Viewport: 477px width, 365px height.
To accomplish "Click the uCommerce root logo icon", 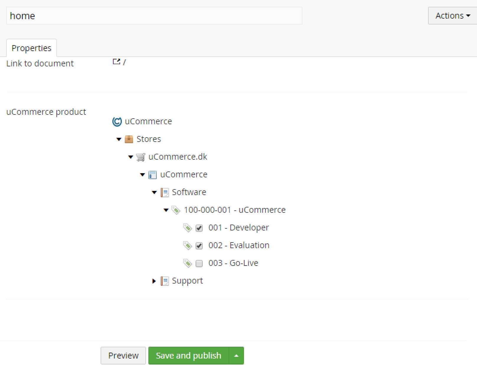I will (x=117, y=122).
